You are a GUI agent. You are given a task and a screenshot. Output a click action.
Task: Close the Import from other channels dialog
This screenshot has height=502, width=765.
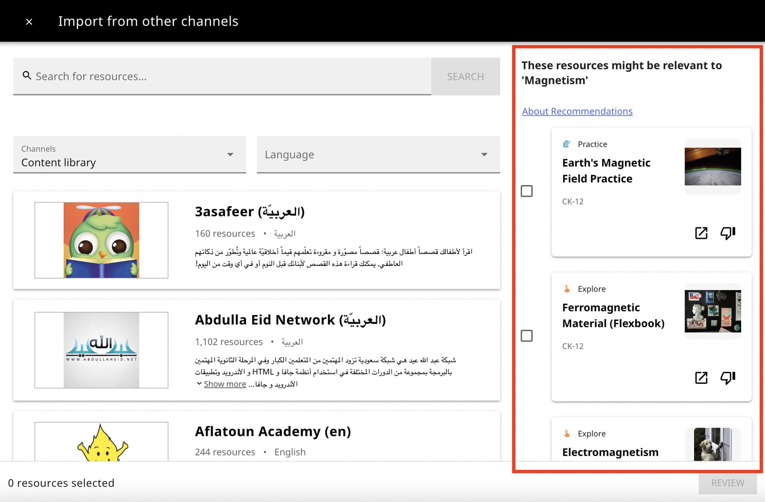[x=29, y=21]
